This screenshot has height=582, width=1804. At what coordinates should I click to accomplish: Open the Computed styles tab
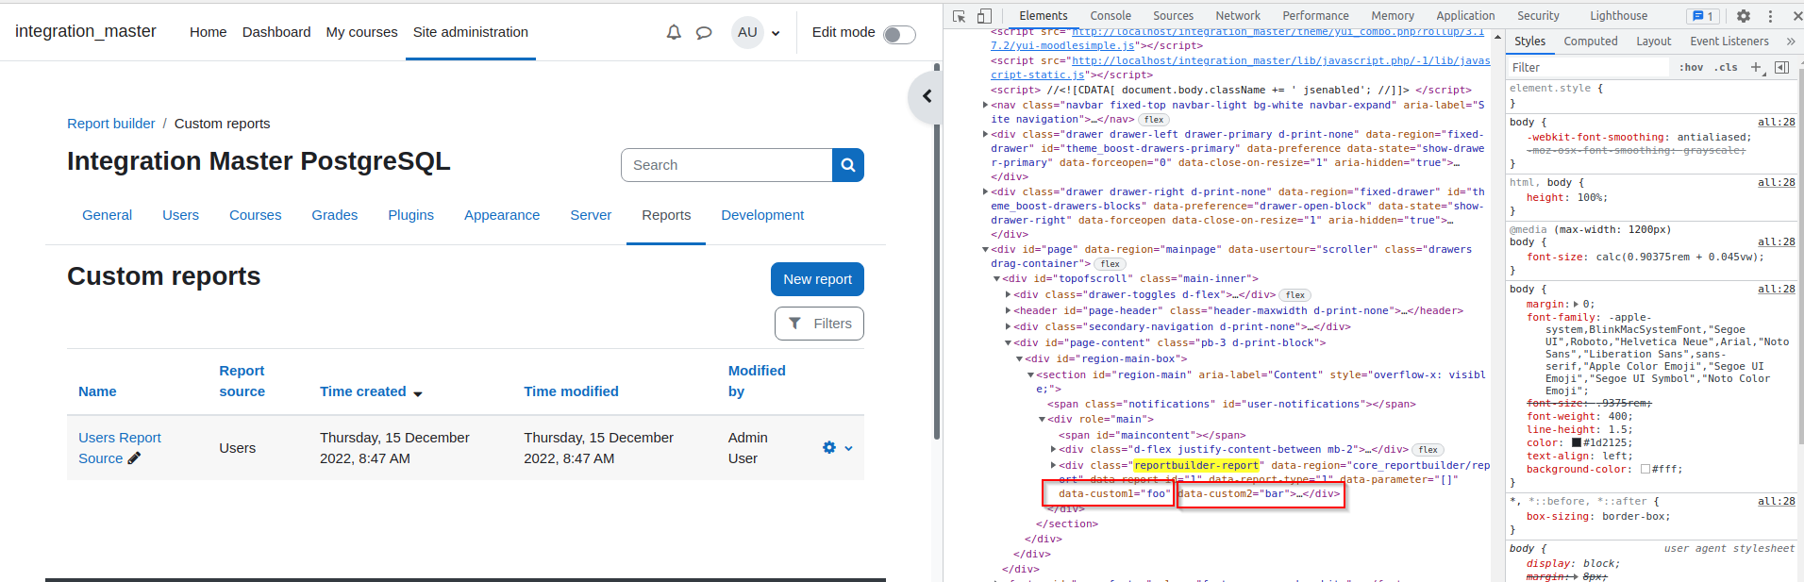(1590, 42)
